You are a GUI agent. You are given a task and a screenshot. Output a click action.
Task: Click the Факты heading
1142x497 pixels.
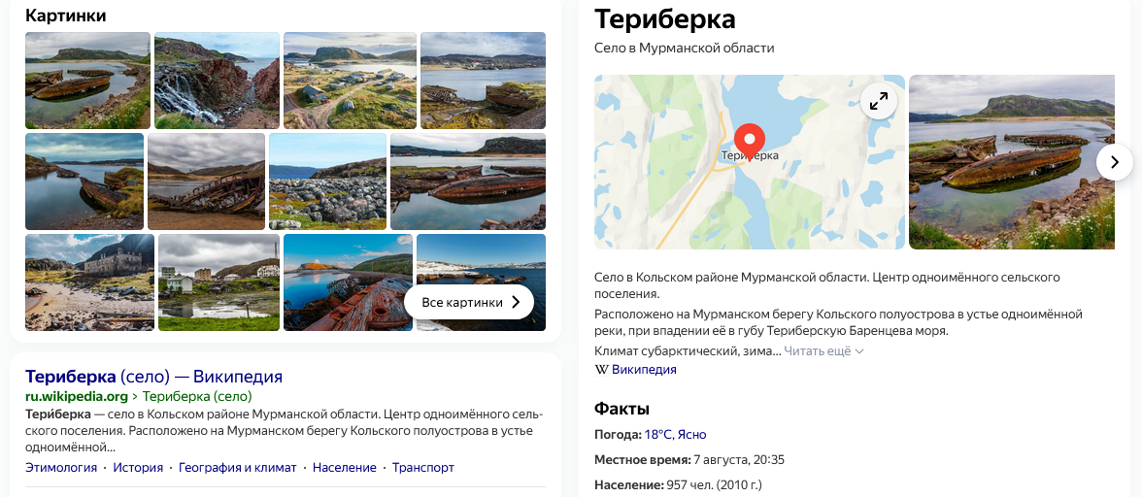[621, 409]
